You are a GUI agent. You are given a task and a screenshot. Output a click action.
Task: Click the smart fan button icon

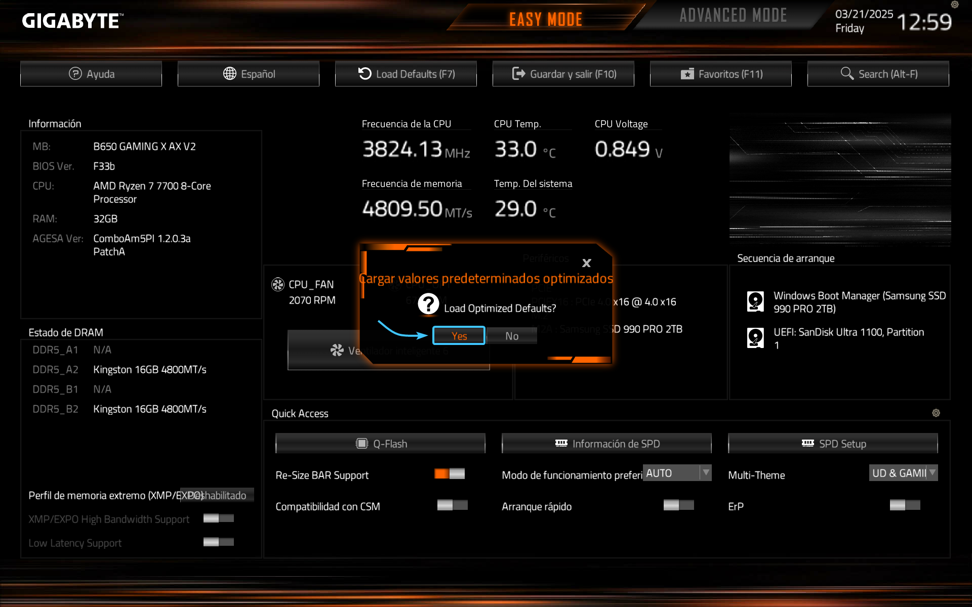click(x=337, y=350)
